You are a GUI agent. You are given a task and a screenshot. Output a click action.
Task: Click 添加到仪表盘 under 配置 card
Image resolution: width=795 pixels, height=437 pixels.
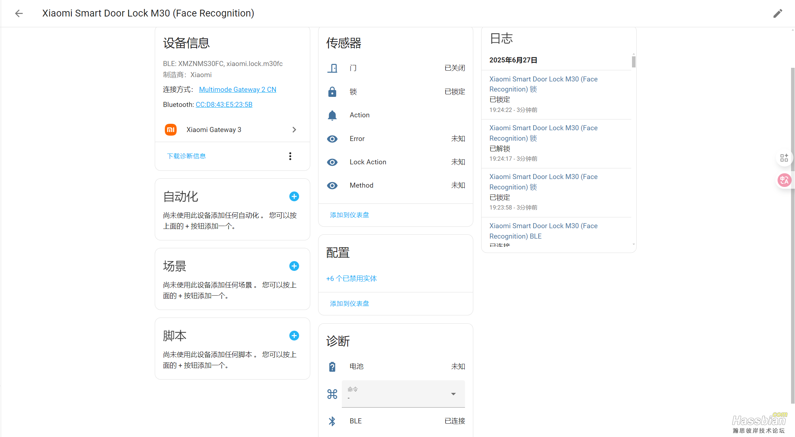click(349, 304)
